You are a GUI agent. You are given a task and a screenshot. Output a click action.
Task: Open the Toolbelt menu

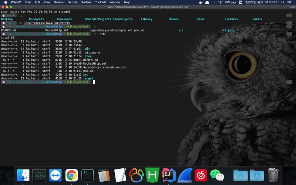tap(101, 2)
